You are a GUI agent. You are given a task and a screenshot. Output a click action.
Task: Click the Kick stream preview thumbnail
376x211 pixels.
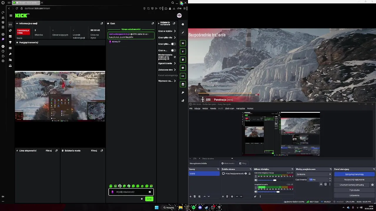tap(60, 96)
